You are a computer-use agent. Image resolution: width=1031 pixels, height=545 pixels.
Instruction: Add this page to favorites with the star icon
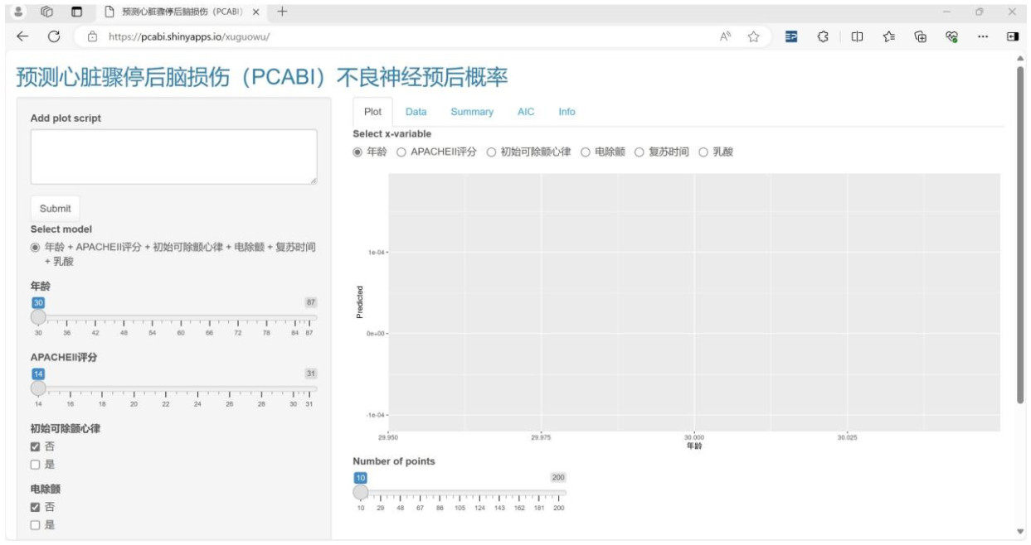point(754,36)
